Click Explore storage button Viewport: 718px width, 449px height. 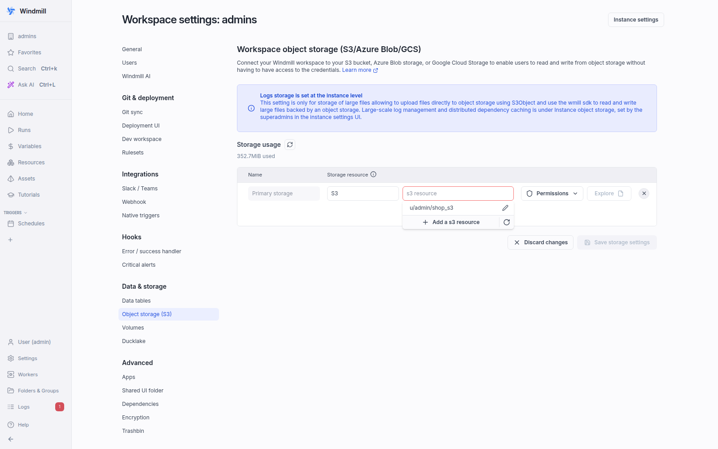point(609,194)
